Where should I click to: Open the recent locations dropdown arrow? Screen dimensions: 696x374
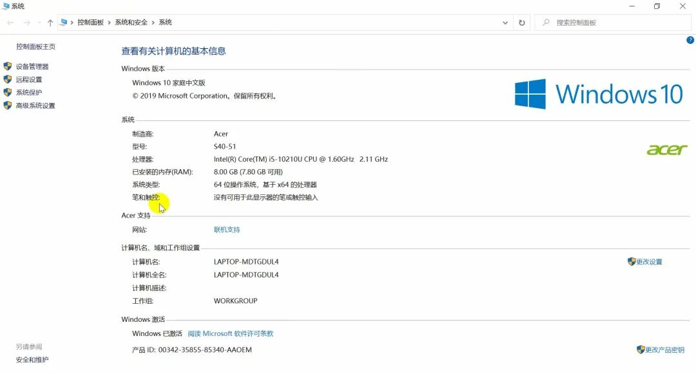tap(39, 23)
